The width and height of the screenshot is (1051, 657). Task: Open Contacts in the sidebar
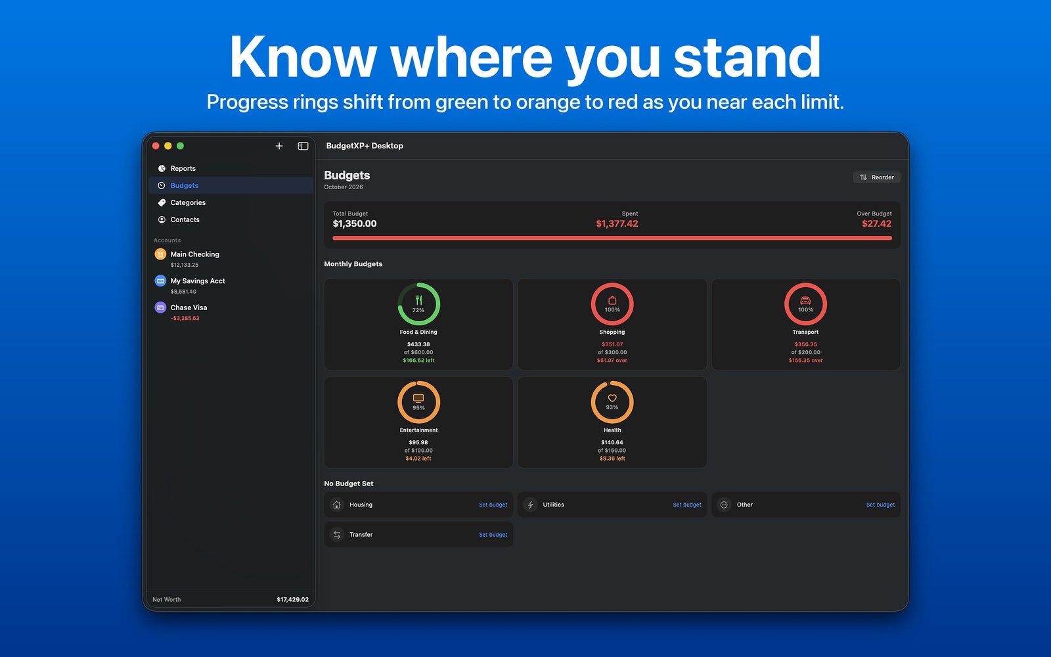click(231, 220)
